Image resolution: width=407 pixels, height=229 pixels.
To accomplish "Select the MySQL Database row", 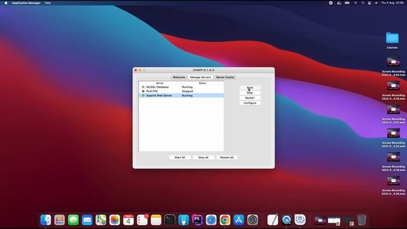I will [x=181, y=87].
